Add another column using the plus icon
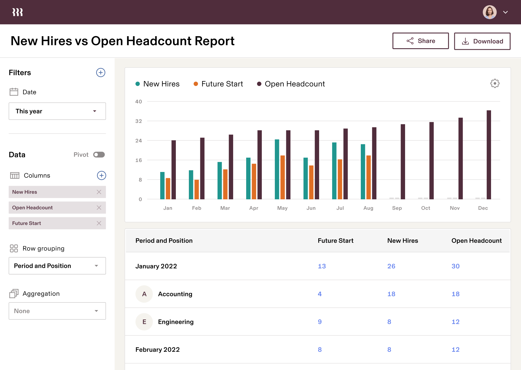Image resolution: width=521 pixels, height=370 pixels. coord(101,175)
